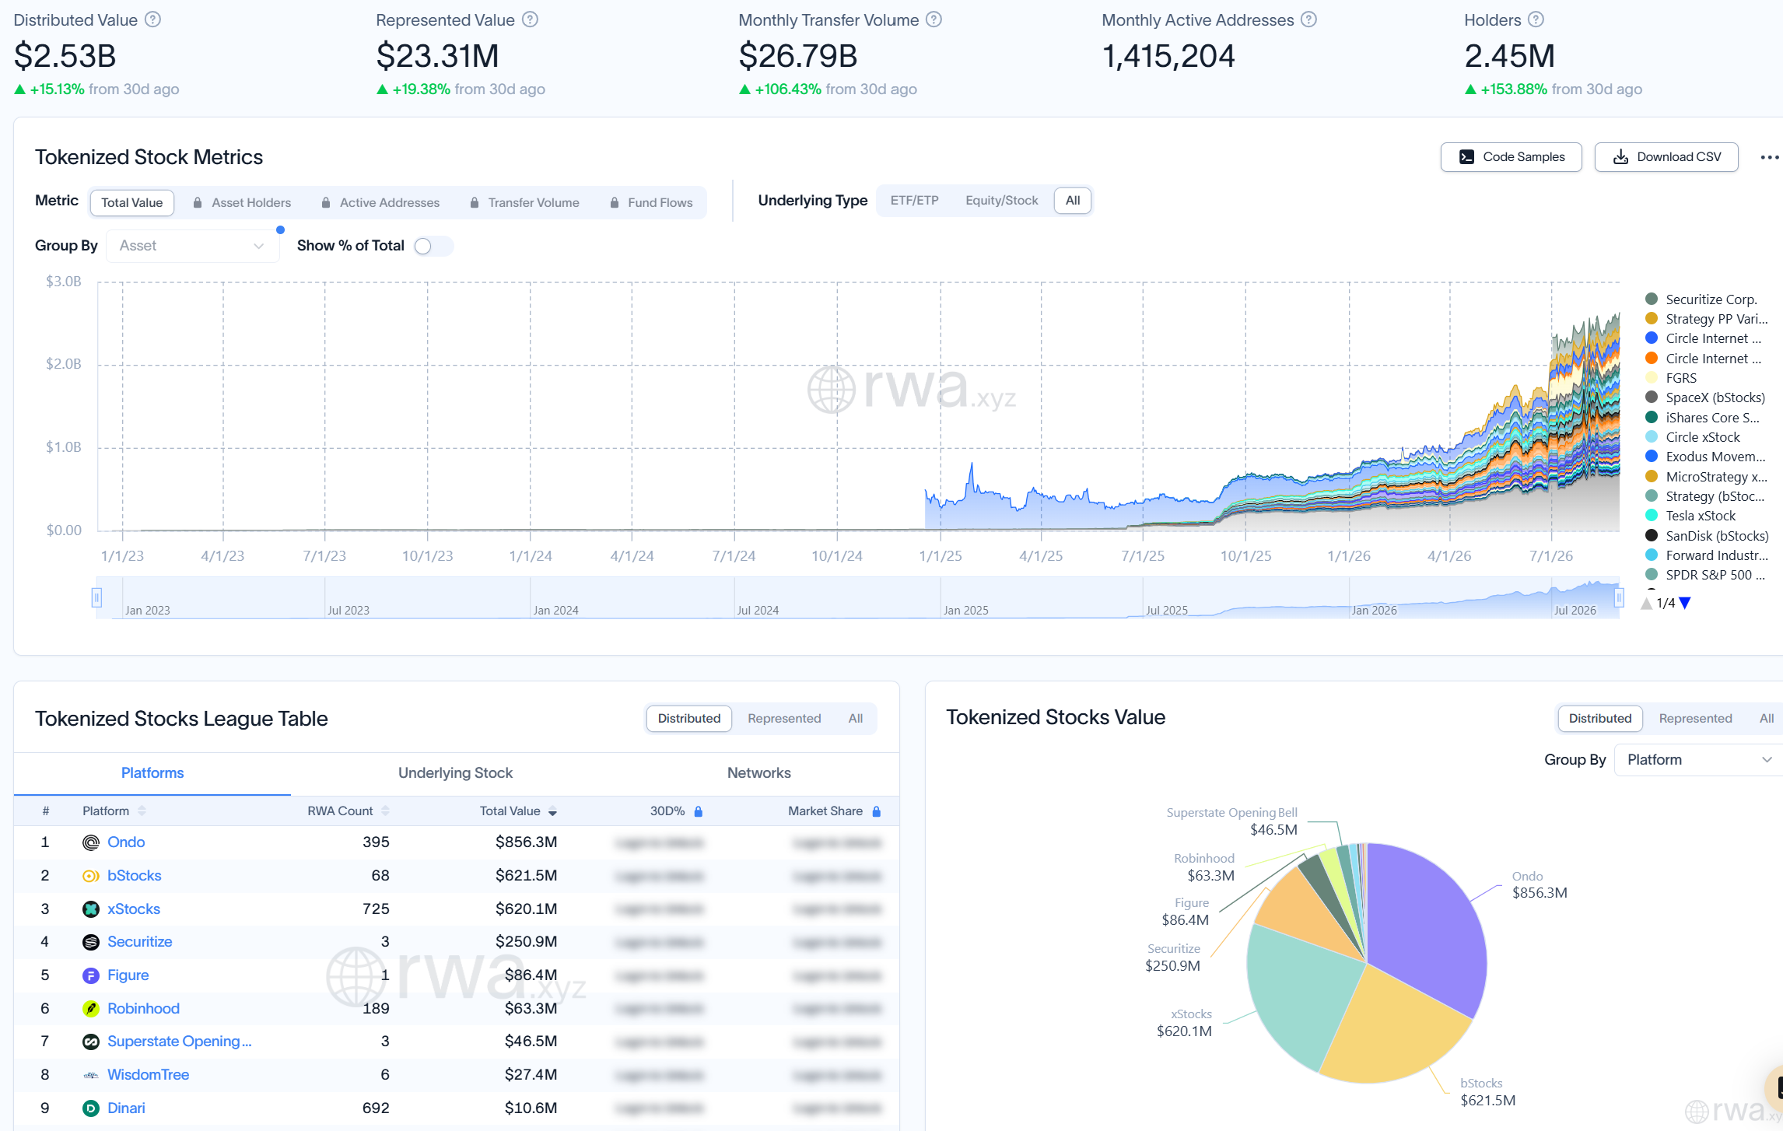
Task: Open the xStocks platform link
Action: tap(134, 909)
